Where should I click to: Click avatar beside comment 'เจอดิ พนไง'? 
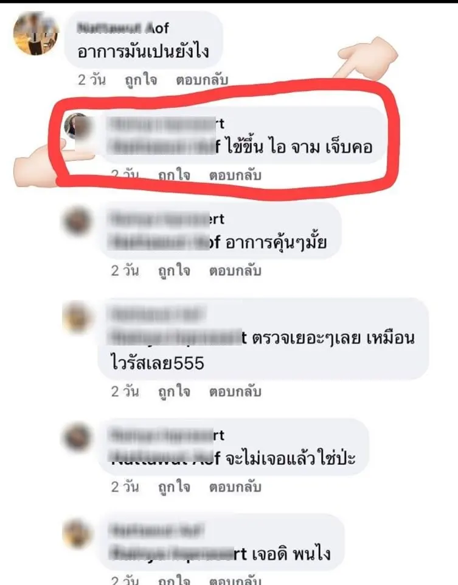[77, 534]
